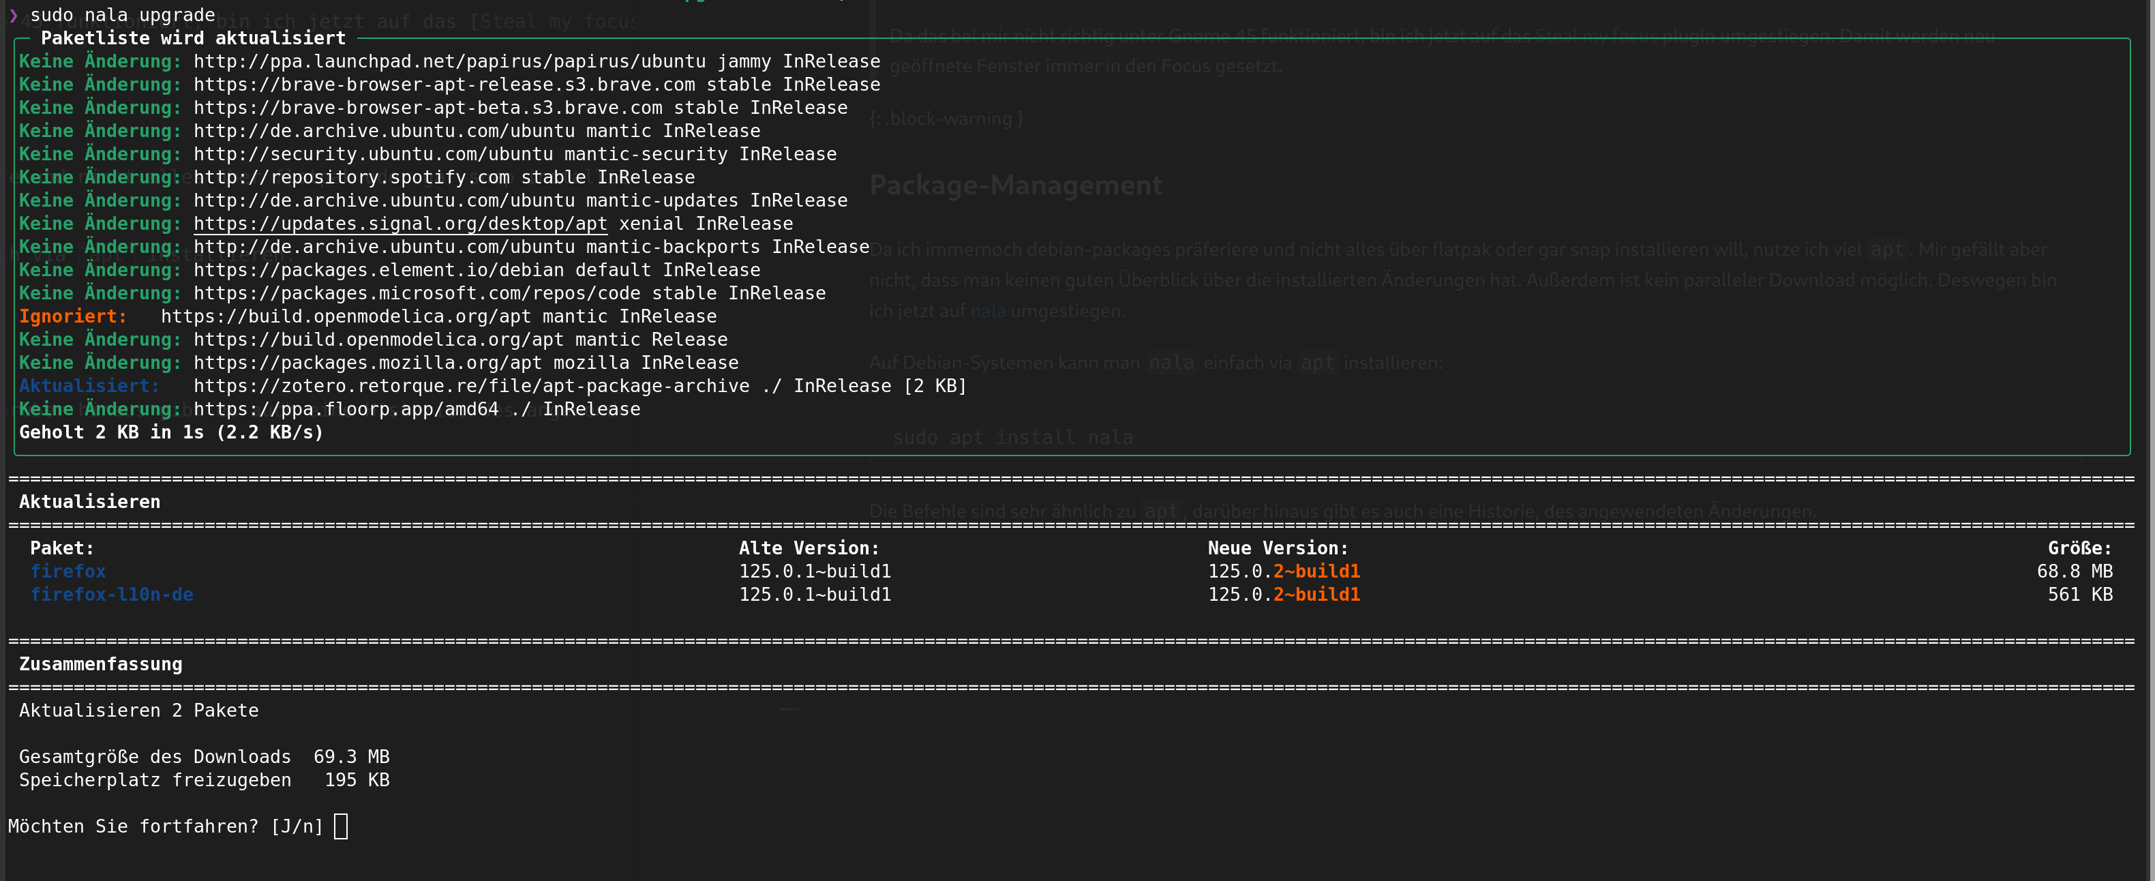The height and width of the screenshot is (881, 2155).
Task: Click the packages.element.io debian URL
Action: point(378,270)
